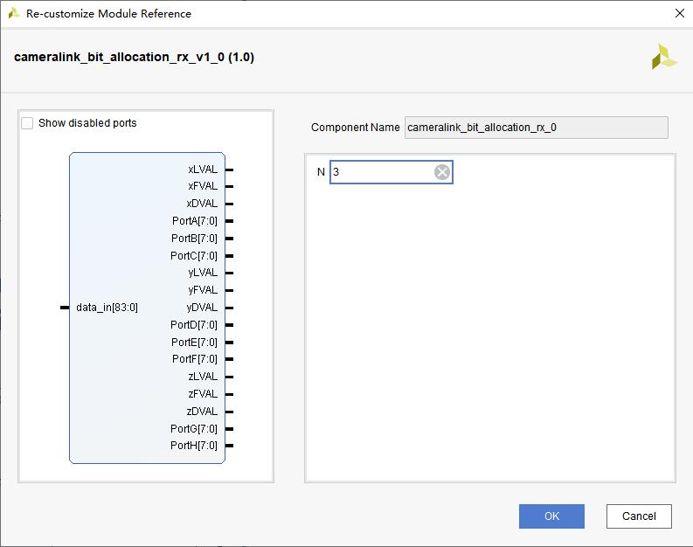Click the Xilinx logo in the header

(x=664, y=57)
